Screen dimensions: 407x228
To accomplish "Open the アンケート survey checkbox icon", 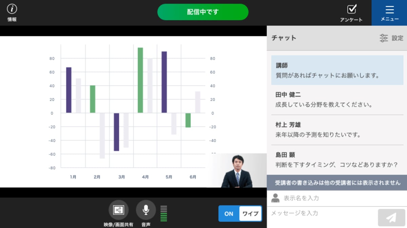I will click(351, 13).
